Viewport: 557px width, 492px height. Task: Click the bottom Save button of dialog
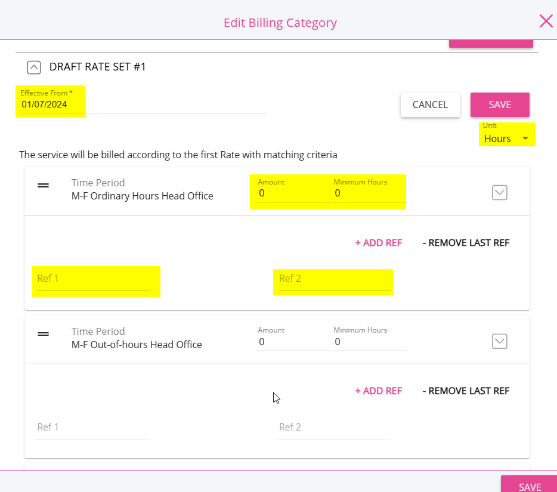530,485
